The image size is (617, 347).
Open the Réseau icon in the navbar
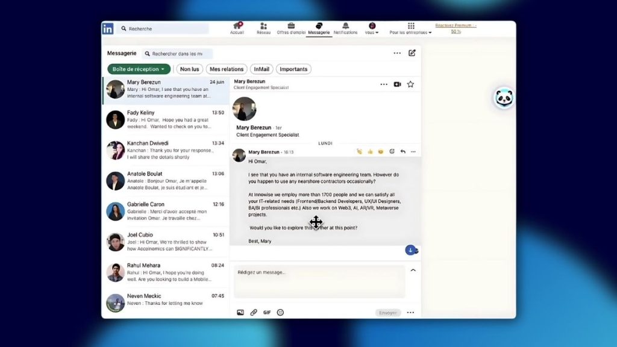(263, 27)
